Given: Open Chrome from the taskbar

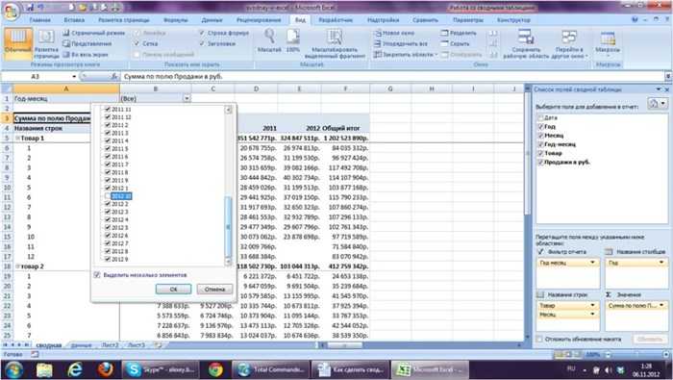Looking at the screenshot, I should pyautogui.click(x=215, y=369).
